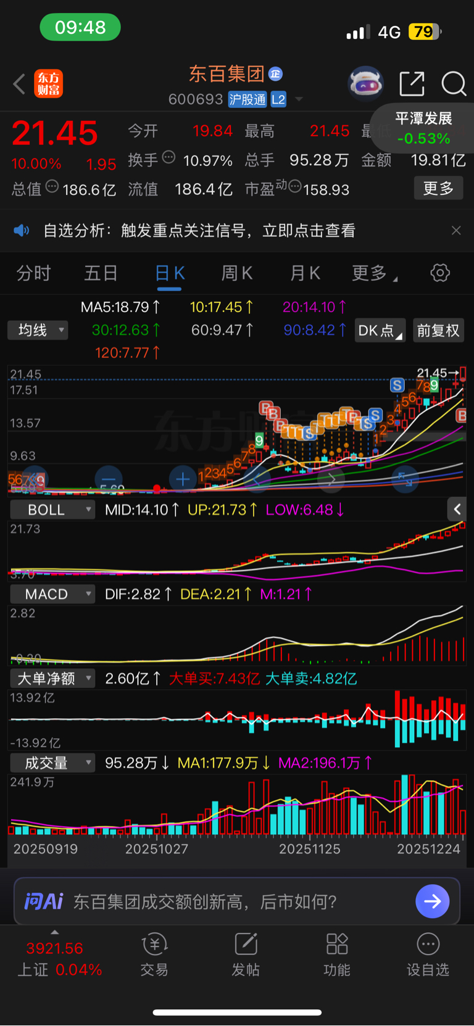Tap the 东百集团 stock title
Image resolution: width=474 pixels, height=1026 pixels.
point(227,74)
